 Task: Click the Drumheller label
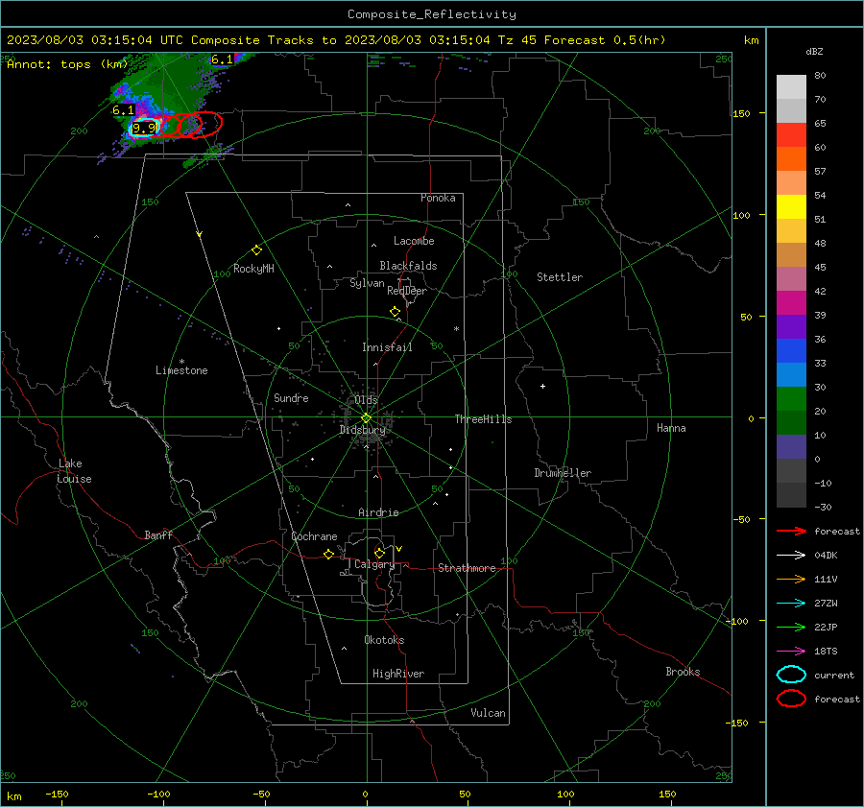click(x=563, y=473)
